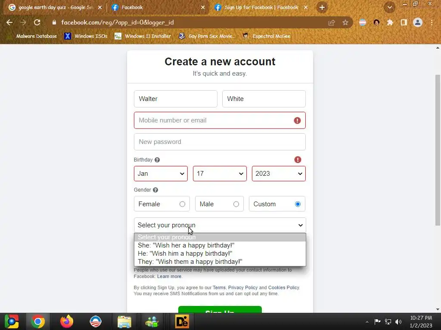
Task: Open the Cookies Policy link
Action: 283,287
